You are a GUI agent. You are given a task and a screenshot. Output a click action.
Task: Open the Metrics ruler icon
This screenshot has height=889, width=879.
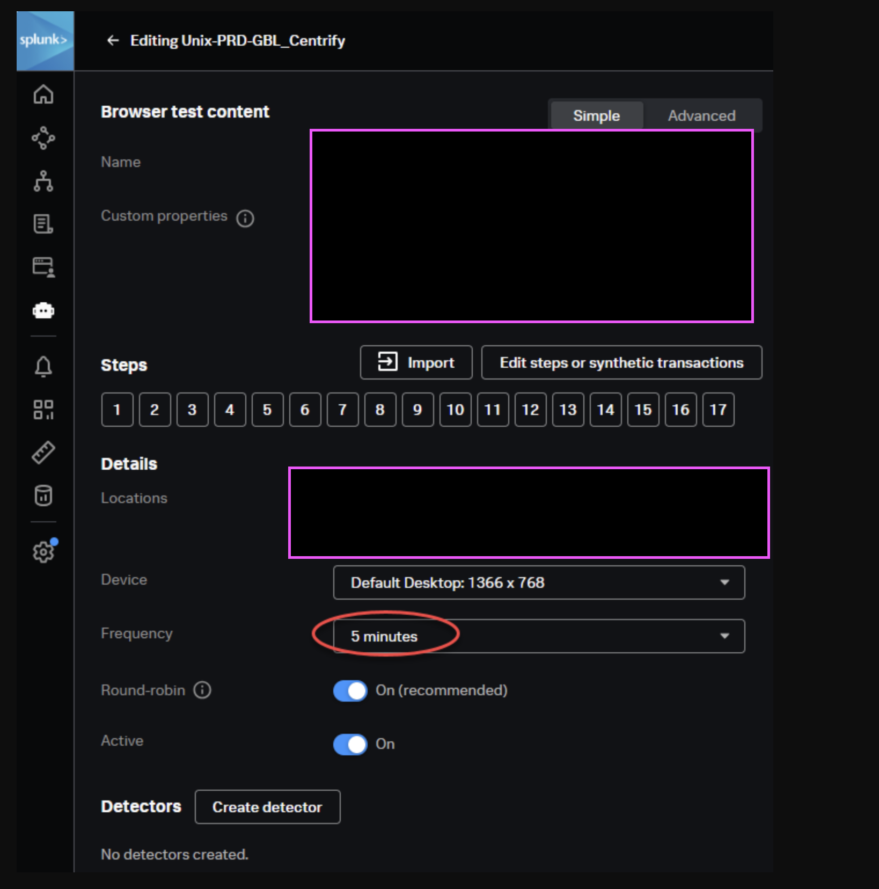(43, 453)
